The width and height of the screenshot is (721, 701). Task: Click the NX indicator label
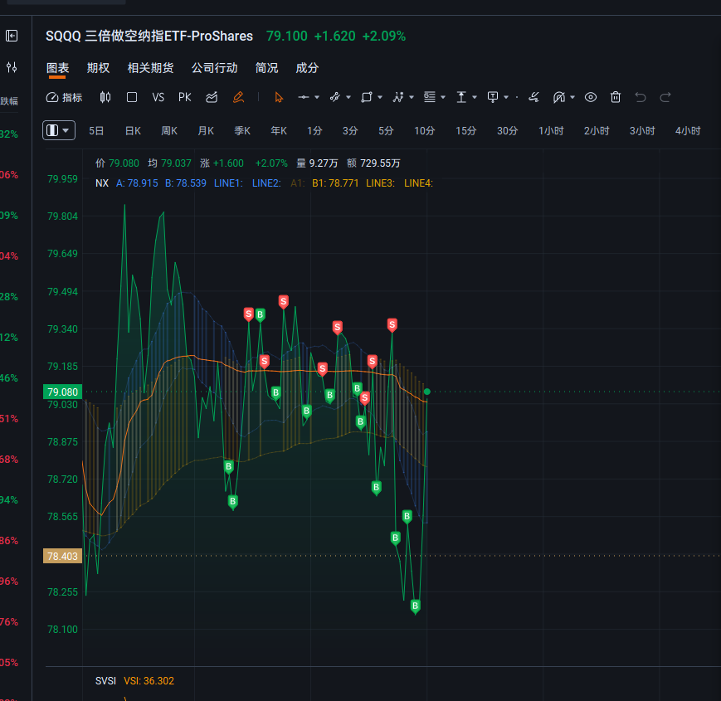[102, 183]
